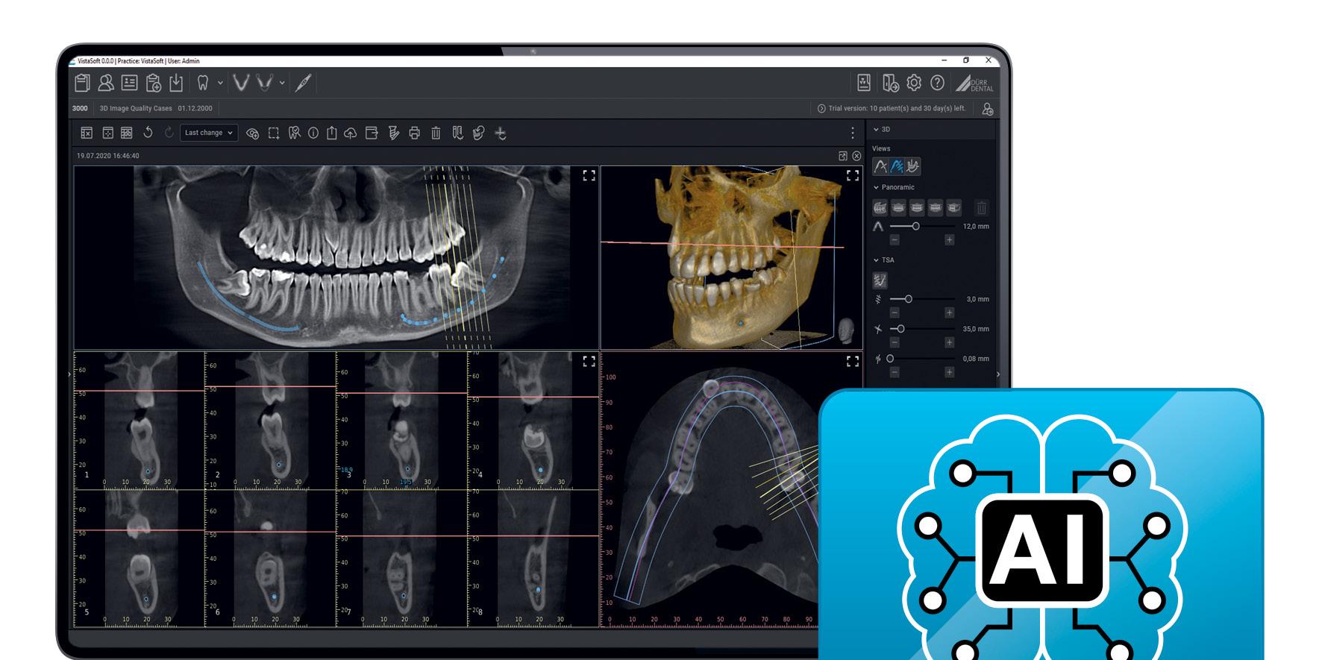This screenshot has width=1322, height=660.
Task: Click the grid layout icon
Action: tap(127, 133)
